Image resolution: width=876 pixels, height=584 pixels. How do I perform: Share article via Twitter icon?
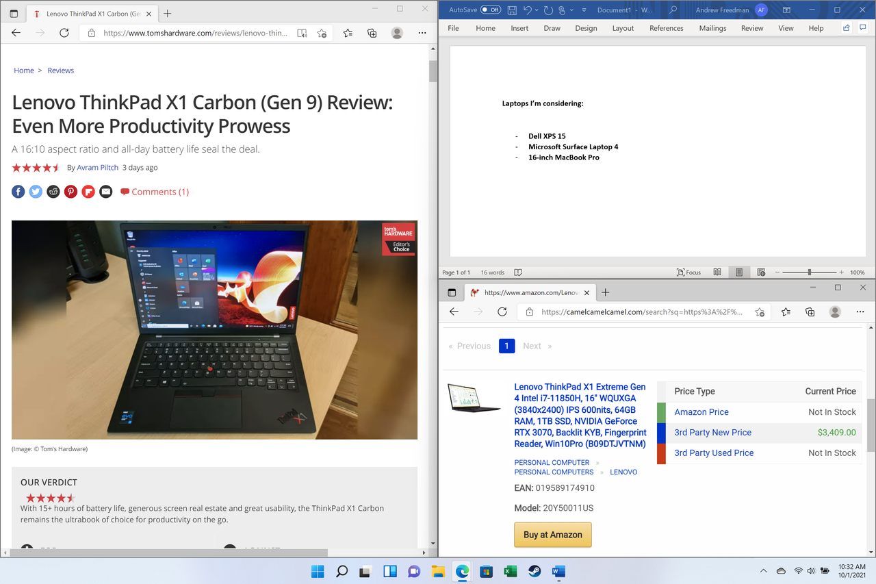tap(36, 192)
